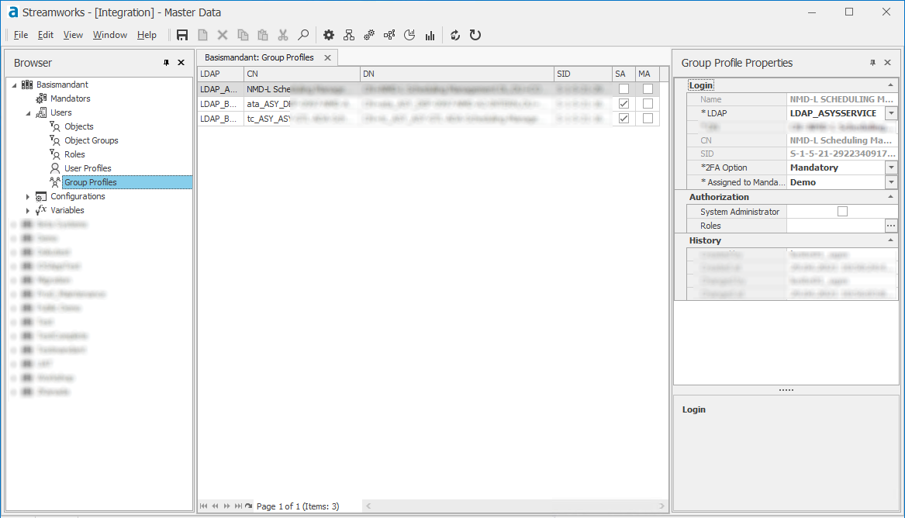The width and height of the screenshot is (905, 518).
Task: Click the Roles ellipsis button
Action: coord(891,226)
